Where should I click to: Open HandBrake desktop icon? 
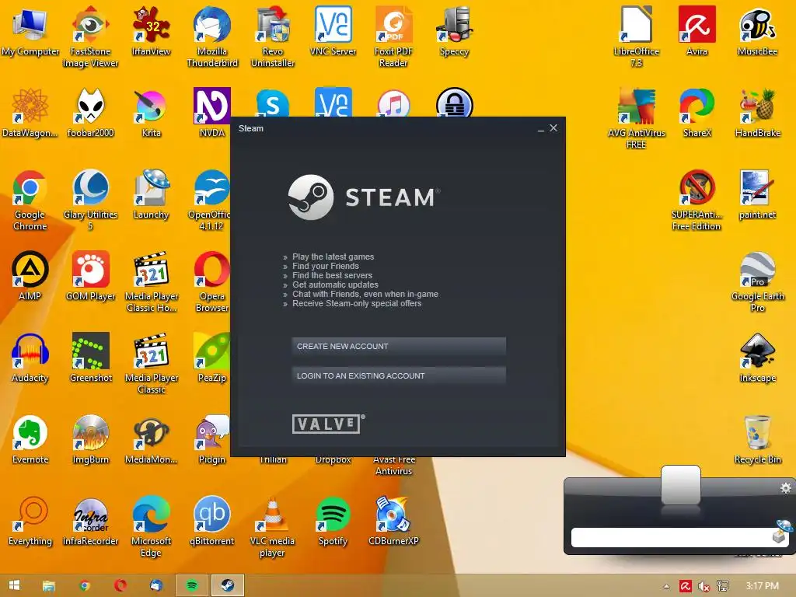(x=757, y=113)
